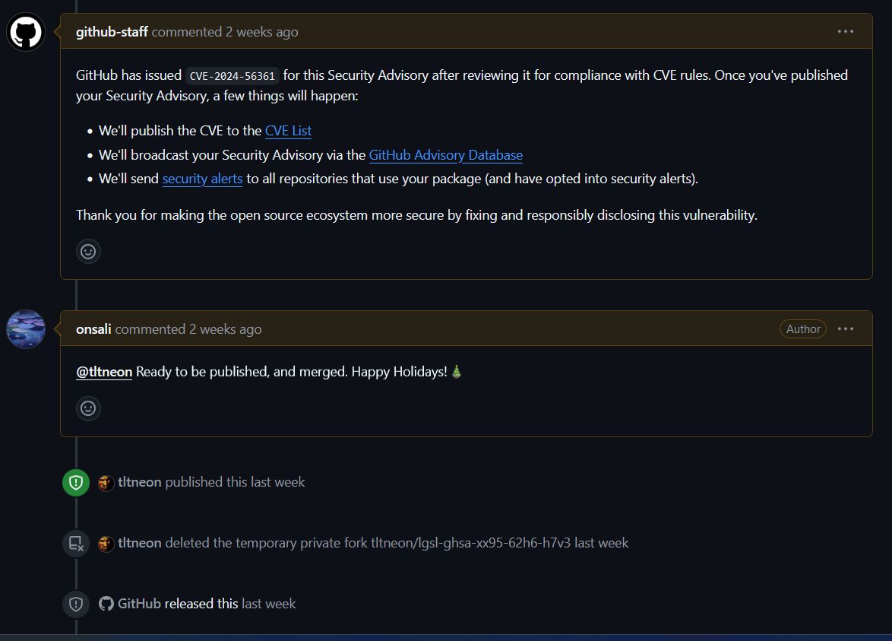
Task: Open the GitHub Advisory Database link
Action: (x=445, y=155)
